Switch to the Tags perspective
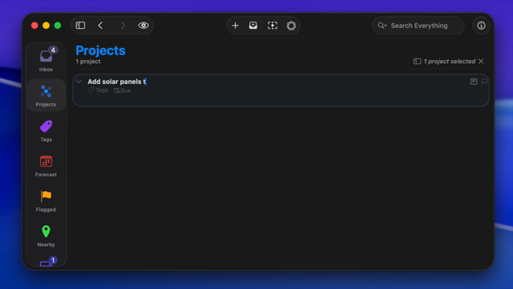 click(x=46, y=130)
